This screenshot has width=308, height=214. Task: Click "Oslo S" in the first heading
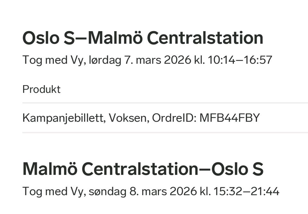click(x=48, y=38)
